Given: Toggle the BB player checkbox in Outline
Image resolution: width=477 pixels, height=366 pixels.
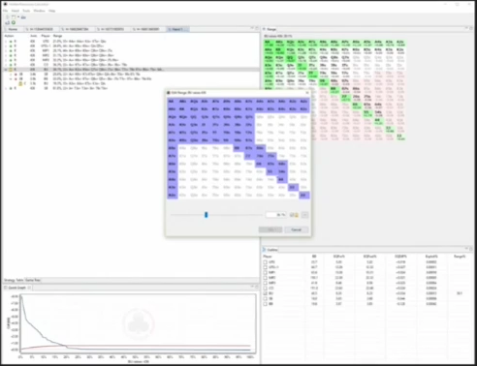Looking at the screenshot, I should (x=266, y=304).
